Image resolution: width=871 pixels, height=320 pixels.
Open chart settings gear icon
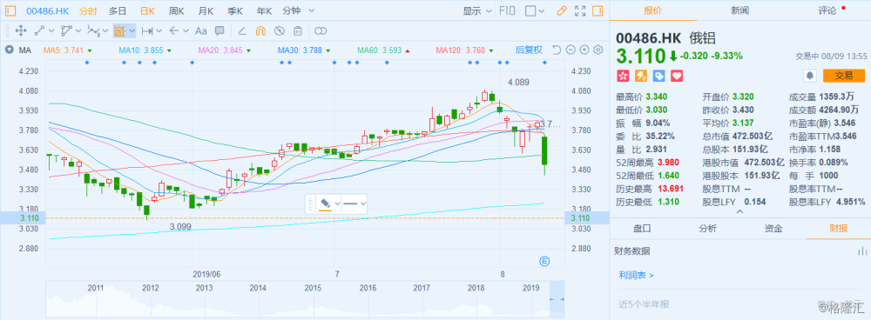(598, 50)
